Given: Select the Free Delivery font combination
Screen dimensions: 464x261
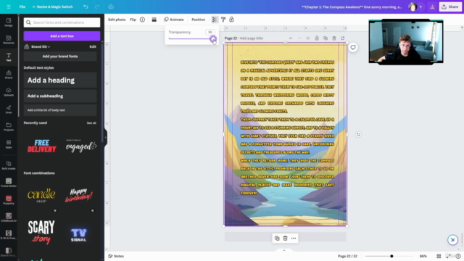Looking at the screenshot, I should pyautogui.click(x=42, y=146).
